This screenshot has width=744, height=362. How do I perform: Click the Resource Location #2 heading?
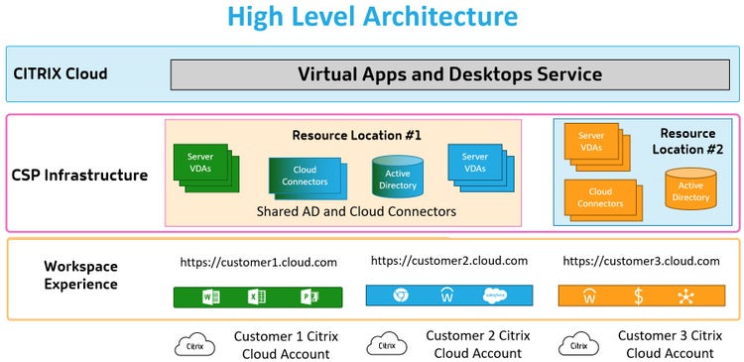pyautogui.click(x=687, y=142)
